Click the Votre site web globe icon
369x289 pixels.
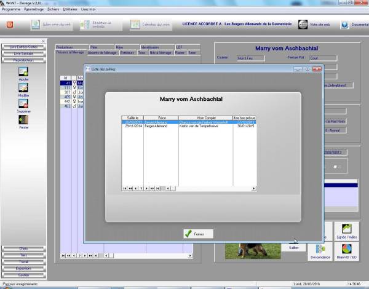pyautogui.click(x=303, y=25)
